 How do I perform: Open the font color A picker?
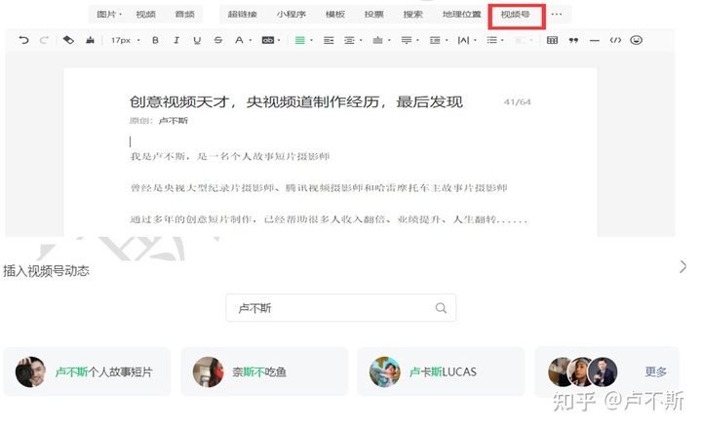(242, 40)
